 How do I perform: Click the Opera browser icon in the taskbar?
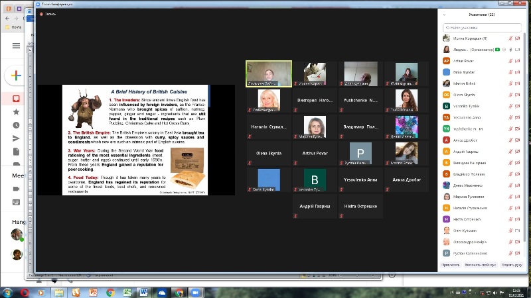click(x=25, y=292)
